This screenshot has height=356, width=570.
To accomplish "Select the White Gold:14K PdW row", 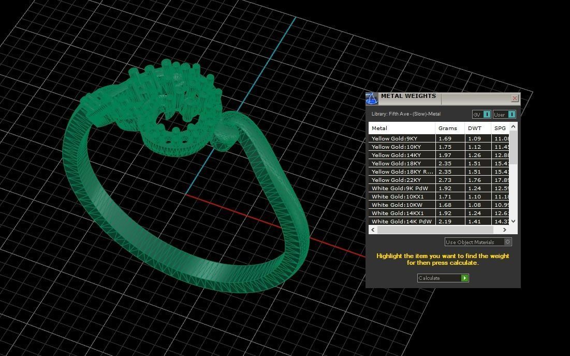I will pyautogui.click(x=439, y=221).
